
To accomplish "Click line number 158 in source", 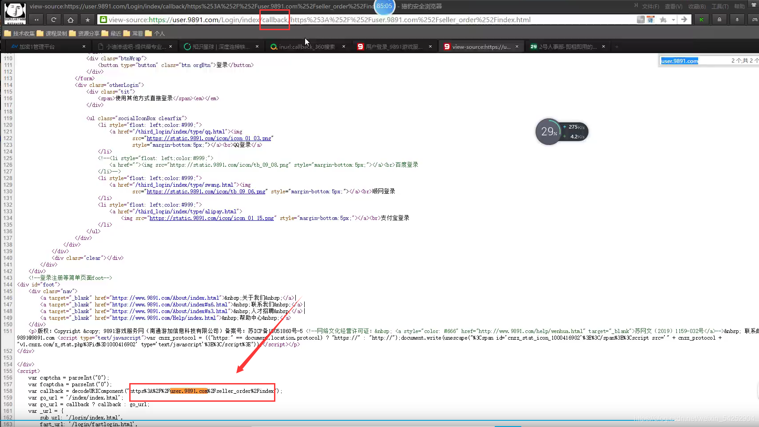I will point(8,391).
